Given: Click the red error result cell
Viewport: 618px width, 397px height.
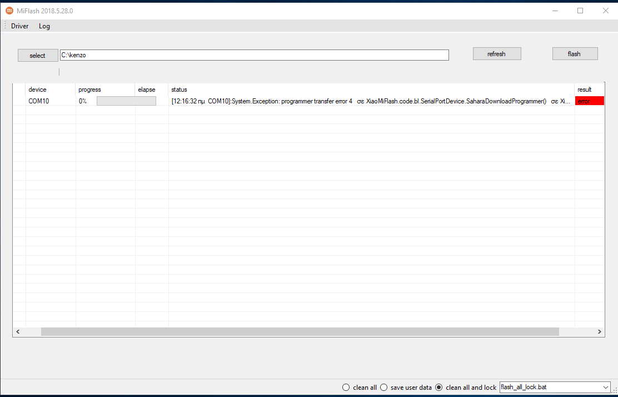Looking at the screenshot, I should (589, 101).
